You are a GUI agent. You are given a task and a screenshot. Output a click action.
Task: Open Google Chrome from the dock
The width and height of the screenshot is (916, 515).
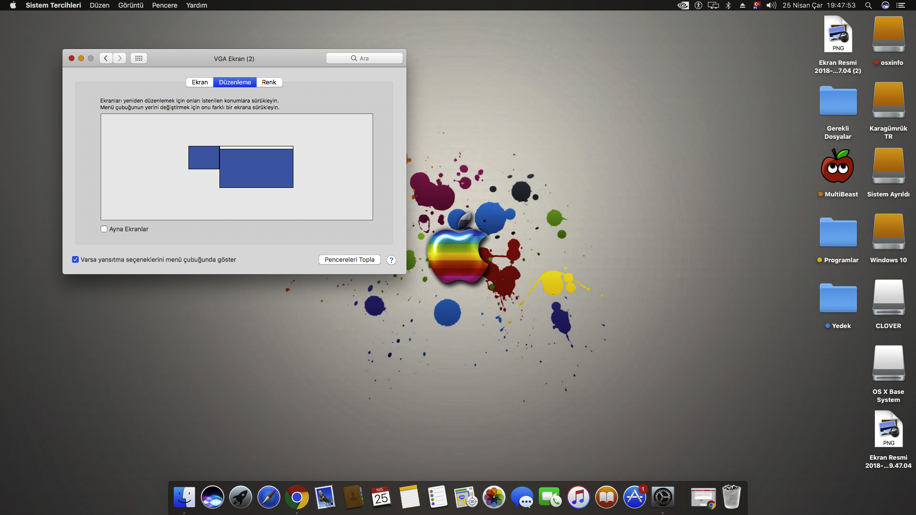coord(297,497)
